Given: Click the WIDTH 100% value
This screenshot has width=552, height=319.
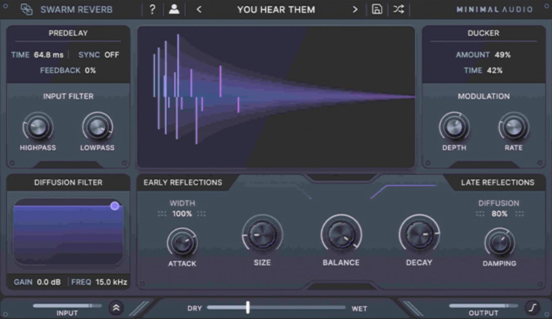Looking at the screenshot, I should point(182,214).
